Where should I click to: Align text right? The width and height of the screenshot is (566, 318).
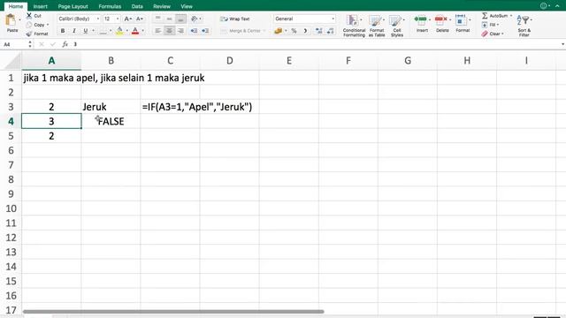[x=180, y=31]
